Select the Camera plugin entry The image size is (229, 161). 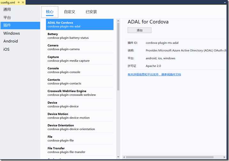[x=80, y=47]
